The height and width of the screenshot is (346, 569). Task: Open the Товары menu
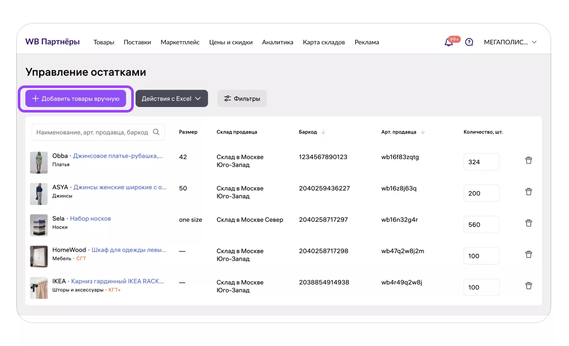coord(104,42)
